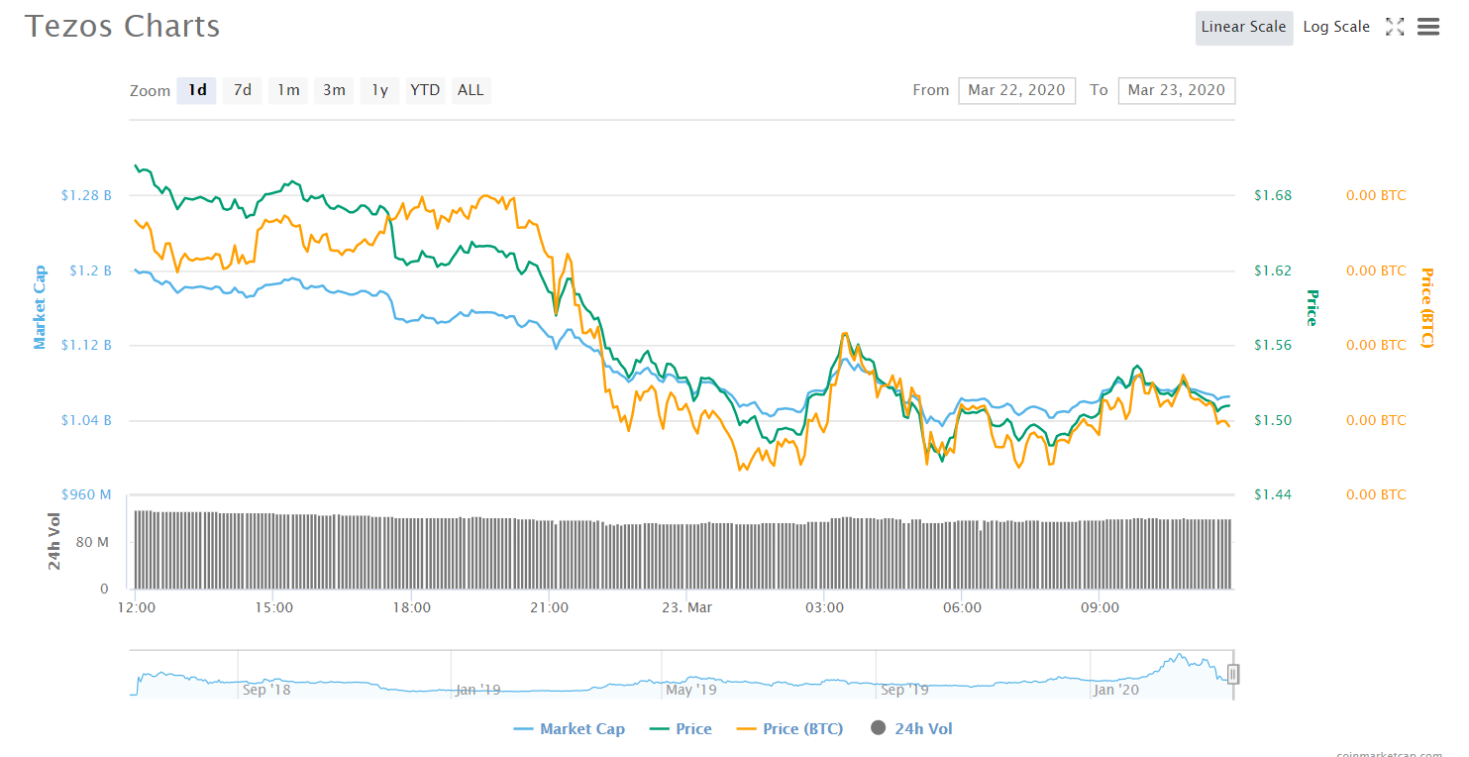Click the navigator at Sep '18
Screen dimensions: 1469x757
point(266,690)
